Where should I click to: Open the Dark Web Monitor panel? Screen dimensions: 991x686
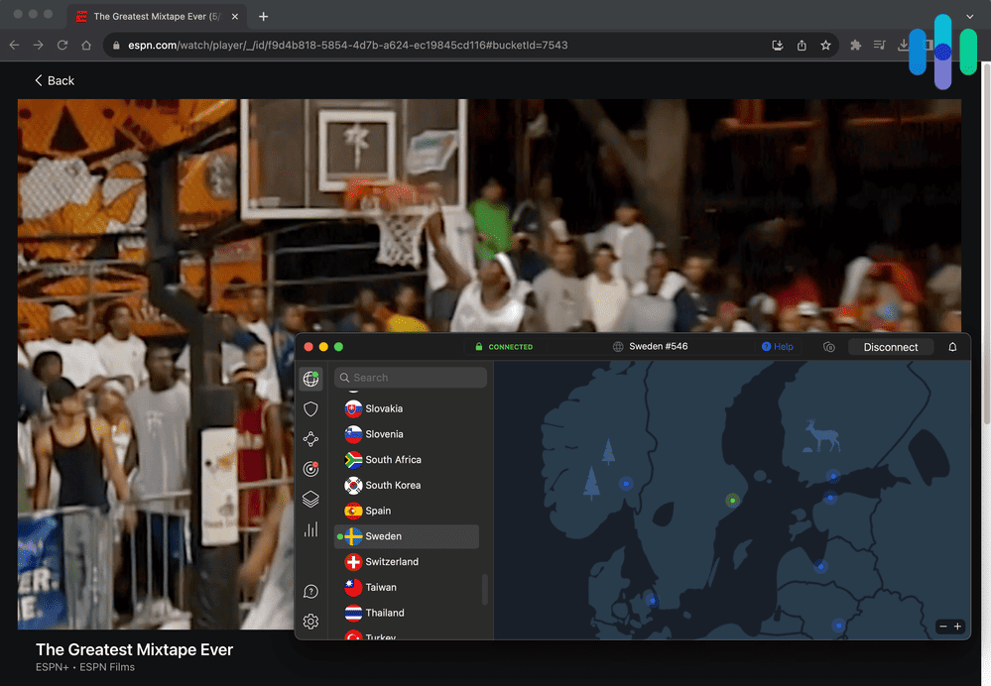tap(310, 469)
